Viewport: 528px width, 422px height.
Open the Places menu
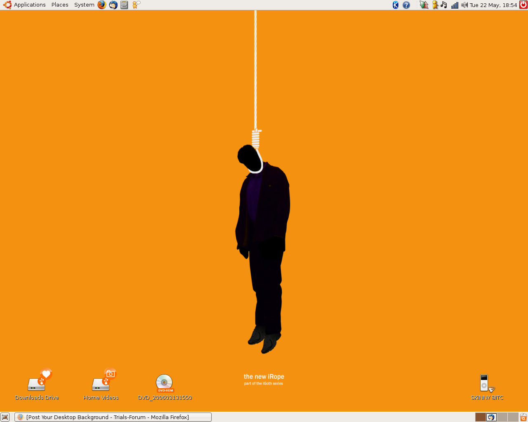(60, 5)
